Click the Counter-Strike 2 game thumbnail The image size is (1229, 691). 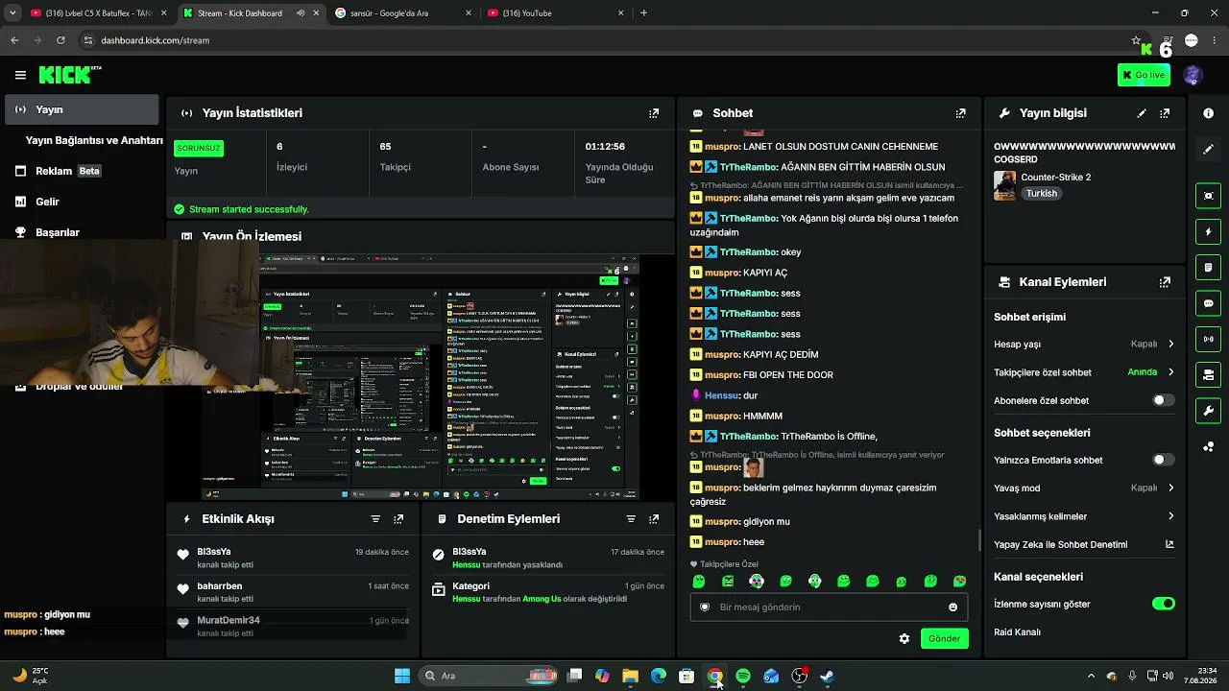point(1004,185)
